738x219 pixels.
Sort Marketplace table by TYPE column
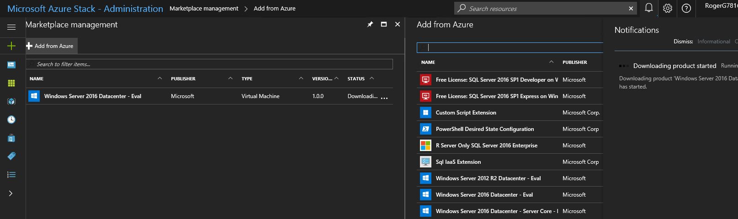click(x=247, y=78)
